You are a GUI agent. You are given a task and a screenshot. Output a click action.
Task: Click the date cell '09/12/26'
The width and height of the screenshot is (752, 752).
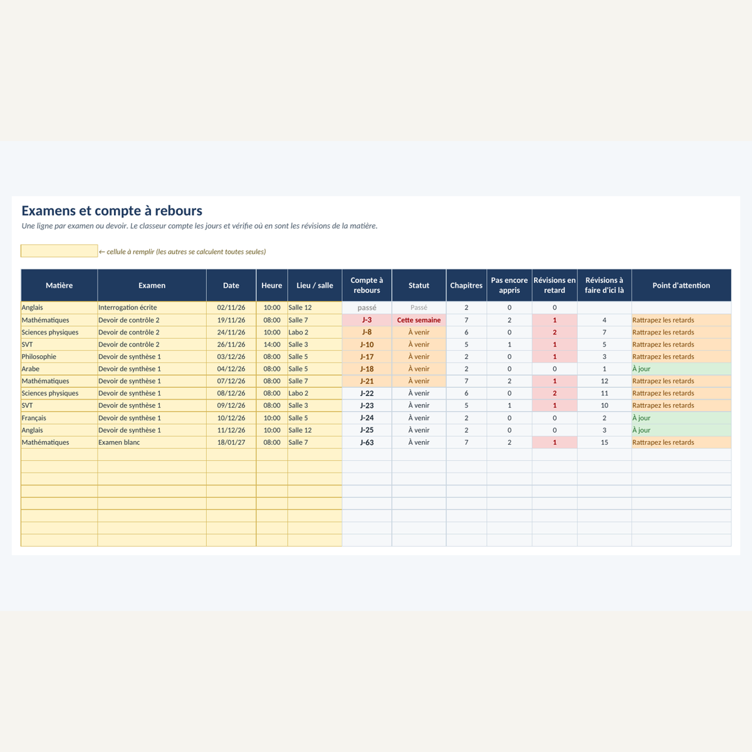coord(231,405)
